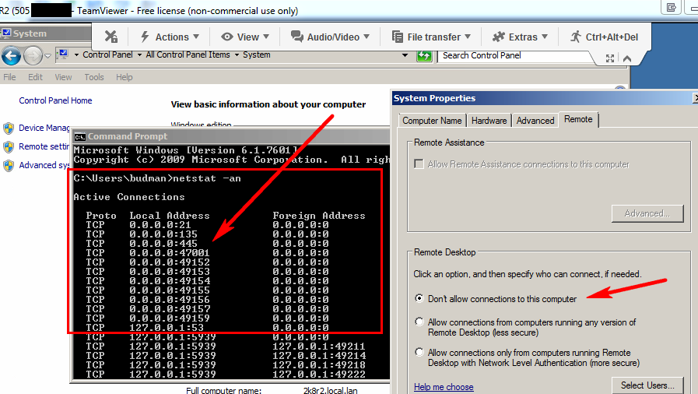Open the Actions menu in TeamViewer toolbar
Screen dimensions: 698x394
[x=170, y=37]
